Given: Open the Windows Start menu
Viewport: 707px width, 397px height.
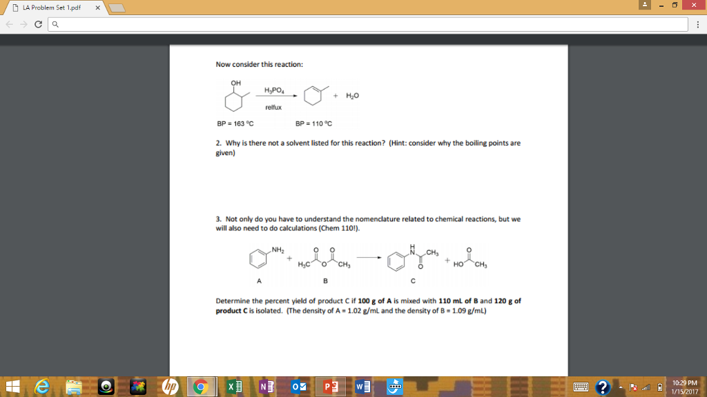Looking at the screenshot, I should [14, 387].
